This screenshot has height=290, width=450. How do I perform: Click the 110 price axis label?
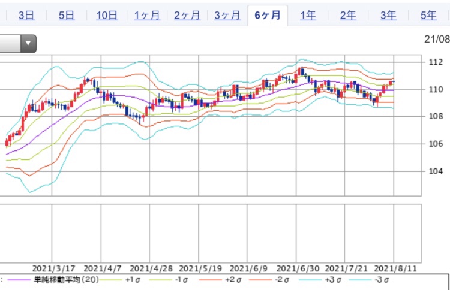coord(436,90)
